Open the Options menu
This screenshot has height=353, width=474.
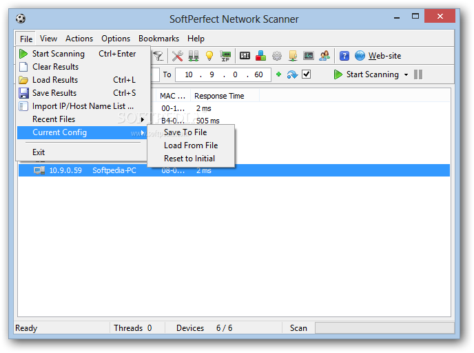tap(116, 39)
